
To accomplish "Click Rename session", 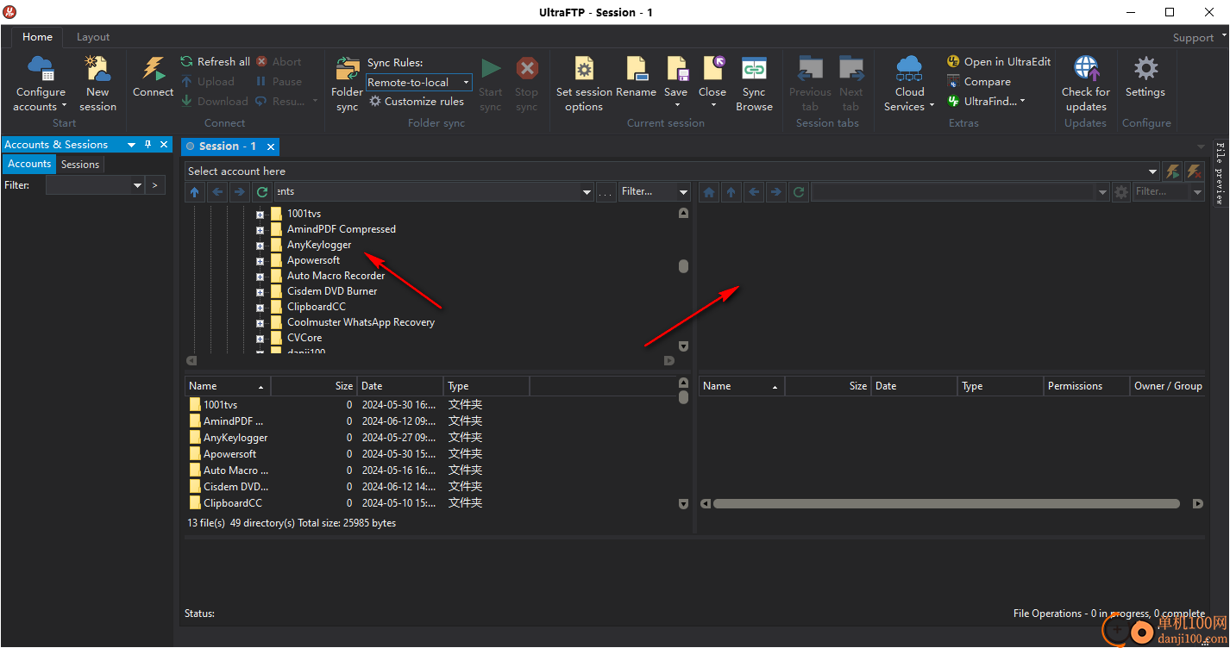I will (636, 77).
